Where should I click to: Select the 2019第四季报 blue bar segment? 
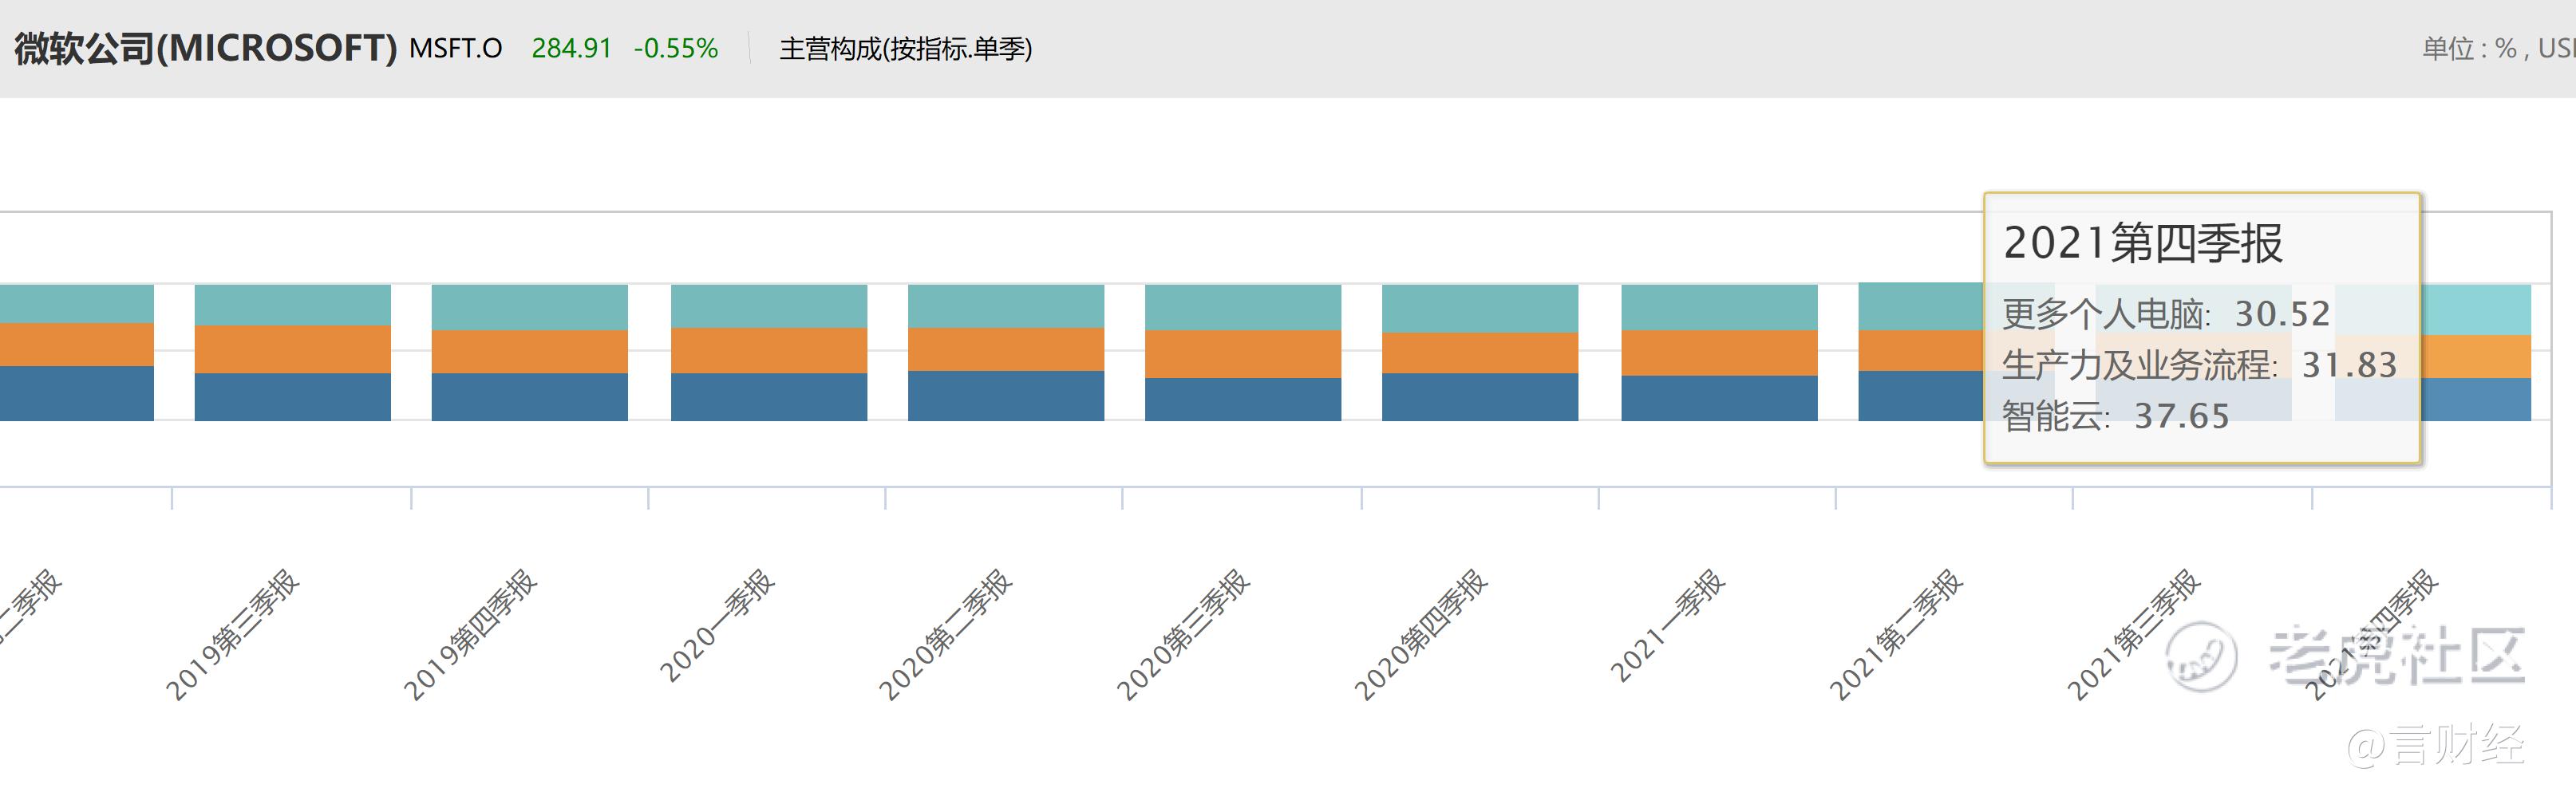pos(530,397)
